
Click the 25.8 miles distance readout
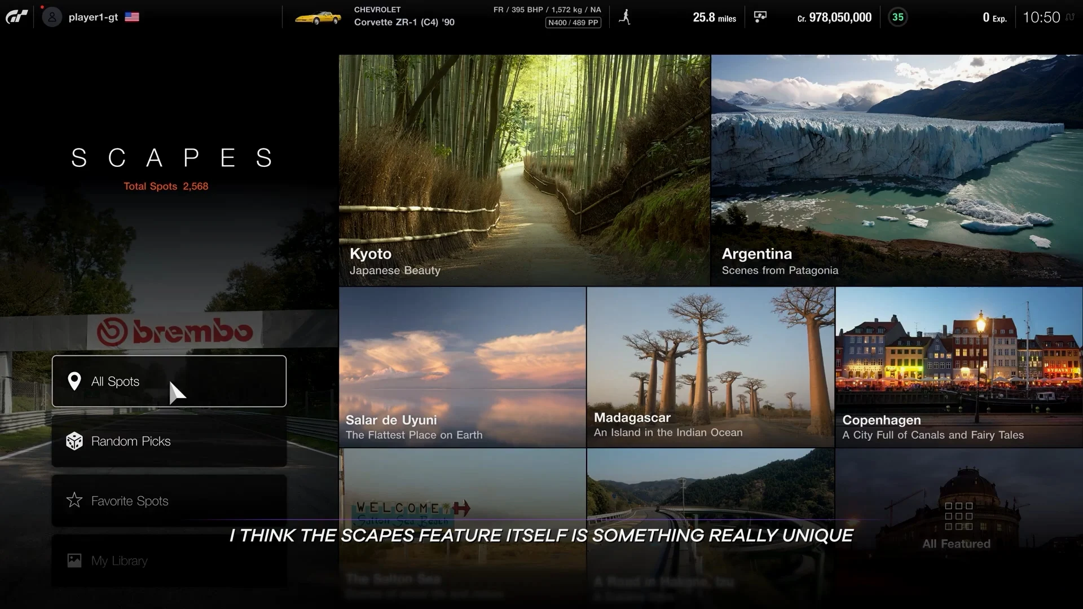(714, 17)
